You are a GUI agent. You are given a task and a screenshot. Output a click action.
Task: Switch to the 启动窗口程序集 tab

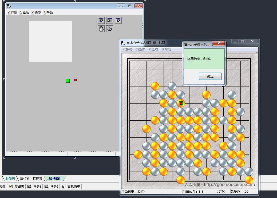click(31, 178)
